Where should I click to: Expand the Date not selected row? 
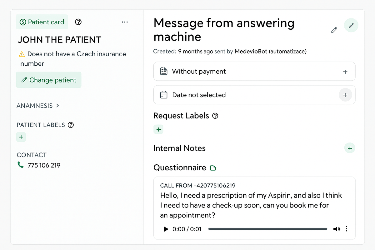coord(345,95)
